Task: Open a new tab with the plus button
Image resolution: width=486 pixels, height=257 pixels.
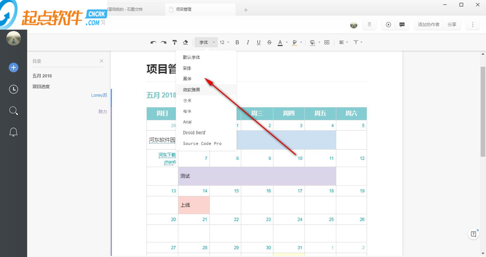Action: pyautogui.click(x=246, y=10)
